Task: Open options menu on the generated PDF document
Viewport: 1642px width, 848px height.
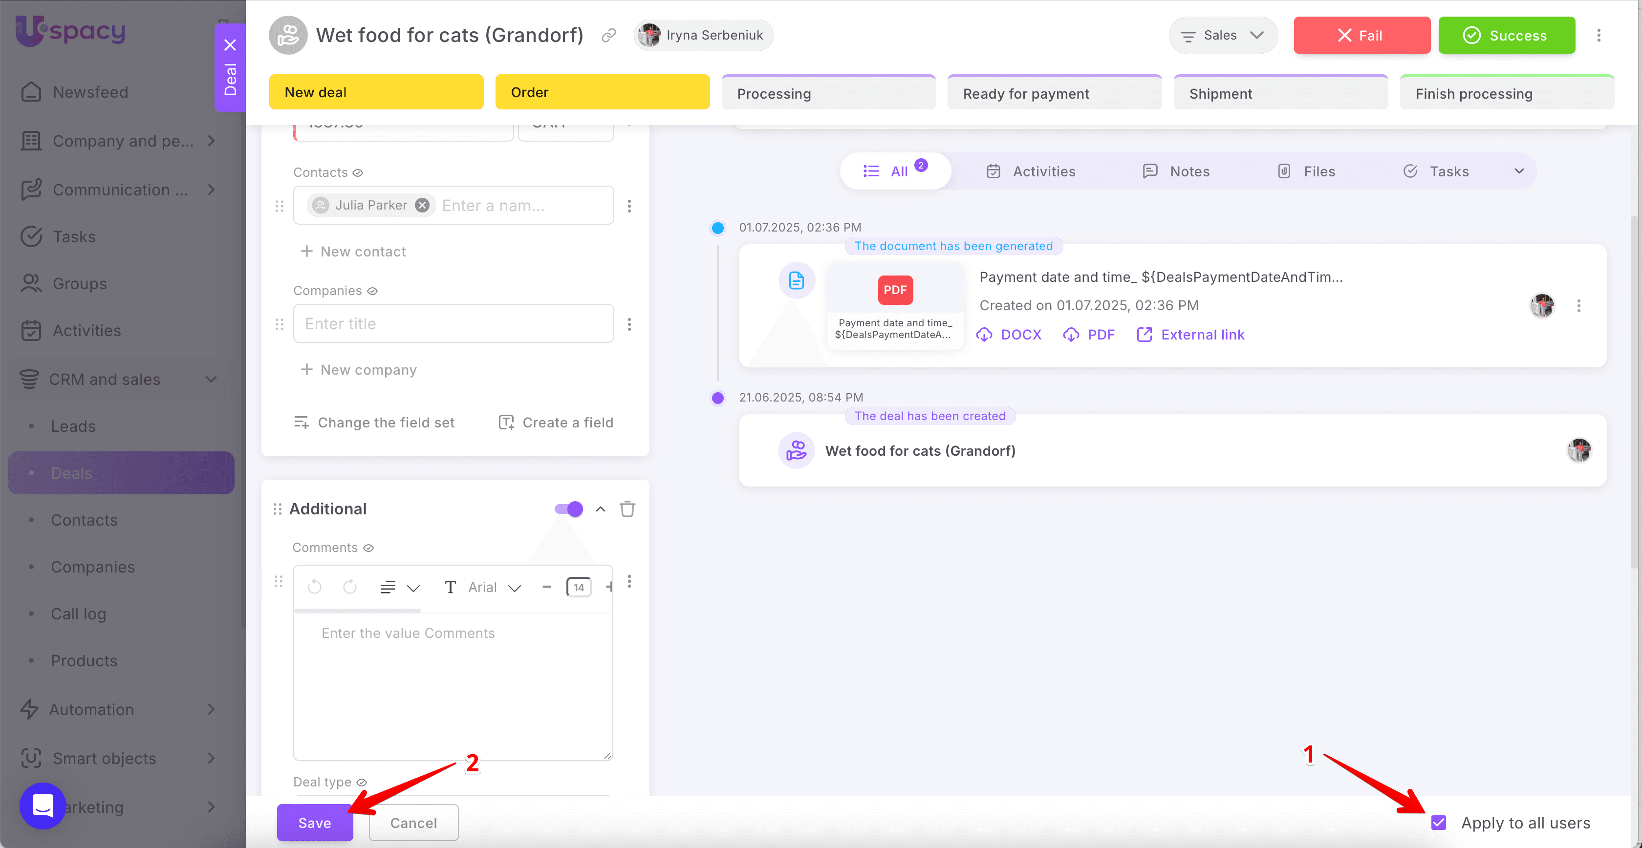Action: coord(1579,306)
